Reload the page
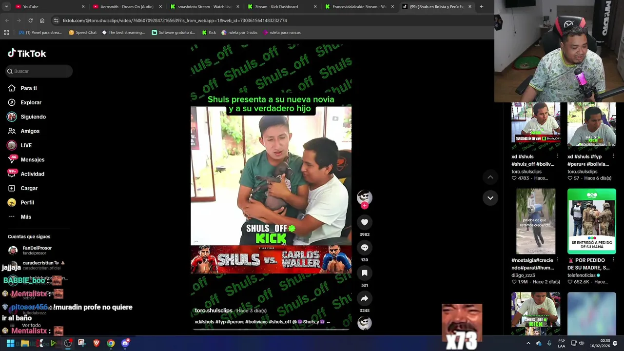 pyautogui.click(x=30, y=20)
